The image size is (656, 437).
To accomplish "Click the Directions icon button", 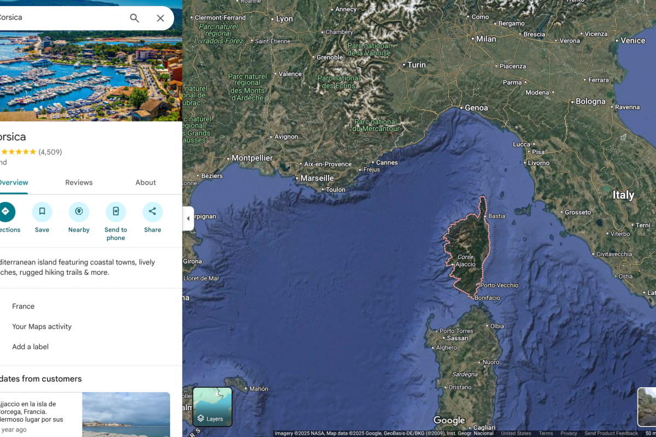I will click(x=6, y=212).
